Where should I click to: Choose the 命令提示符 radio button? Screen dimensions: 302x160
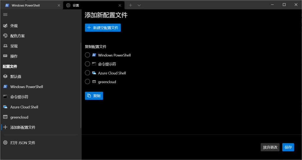click(x=87, y=64)
